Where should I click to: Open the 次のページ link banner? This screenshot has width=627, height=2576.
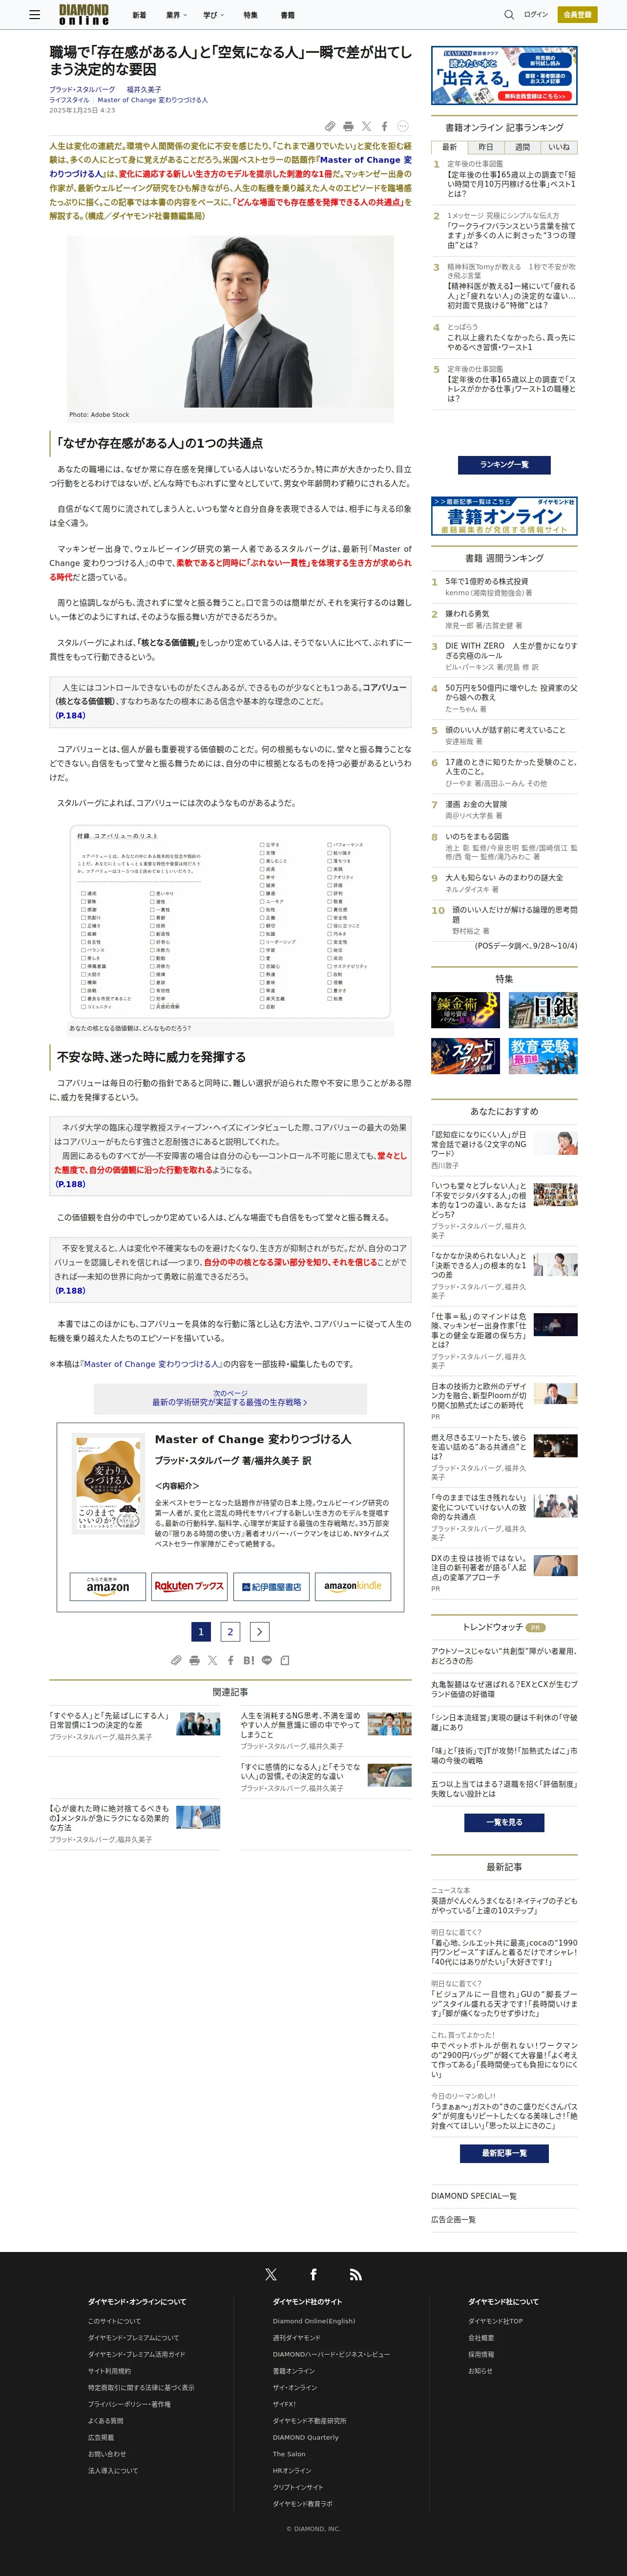click(x=230, y=1398)
